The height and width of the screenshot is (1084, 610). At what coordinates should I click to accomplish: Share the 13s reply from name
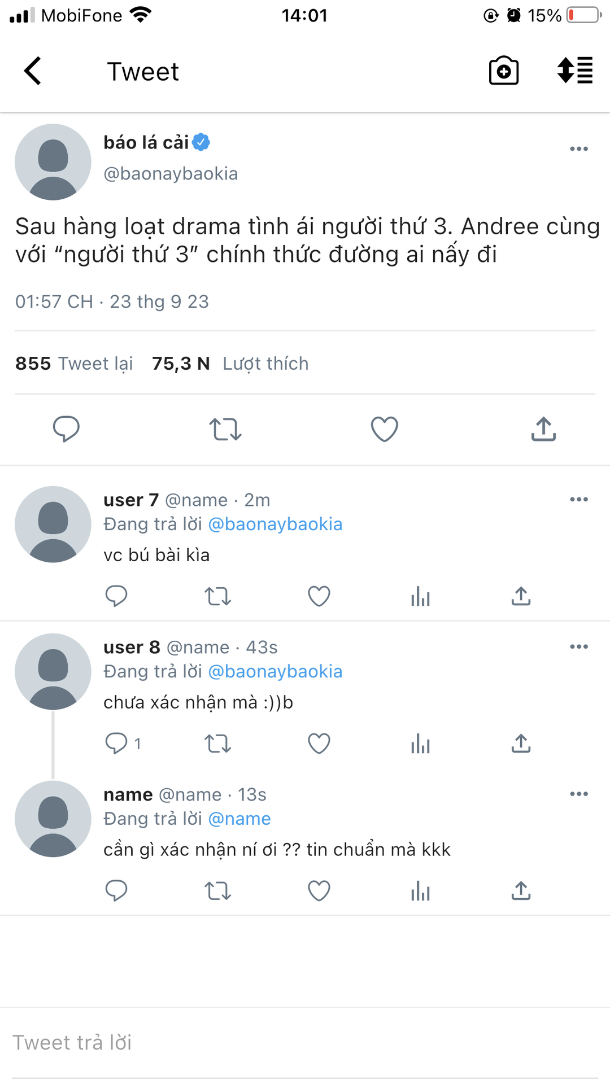[x=521, y=891]
